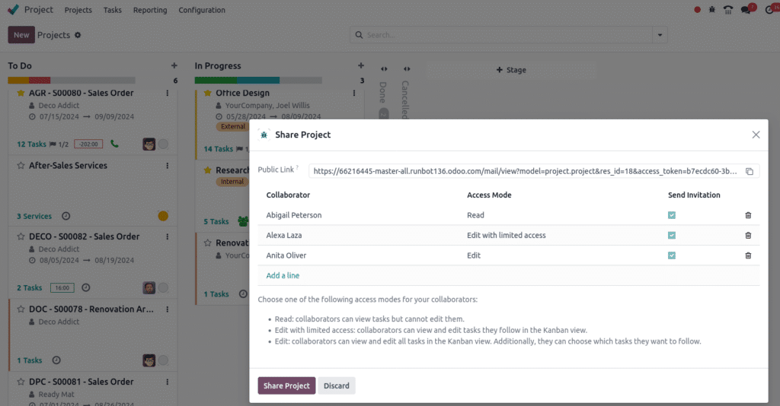Viewport: 780px width, 406px height.
Task: Uncheck Send Invitation for Alexa Laza
Action: tap(672, 235)
